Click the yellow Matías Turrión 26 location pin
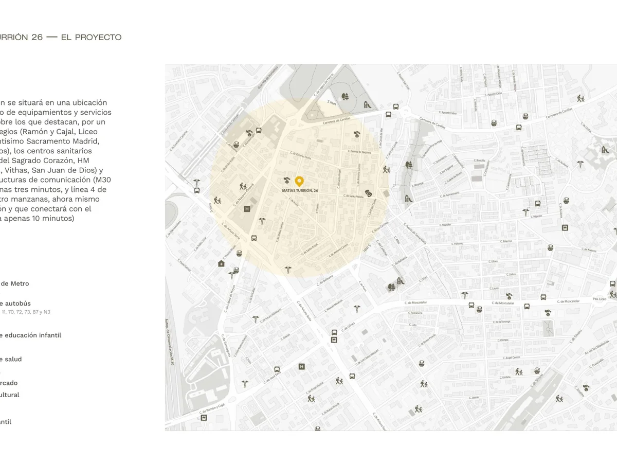Screen dimensions: 617x463 (299, 181)
